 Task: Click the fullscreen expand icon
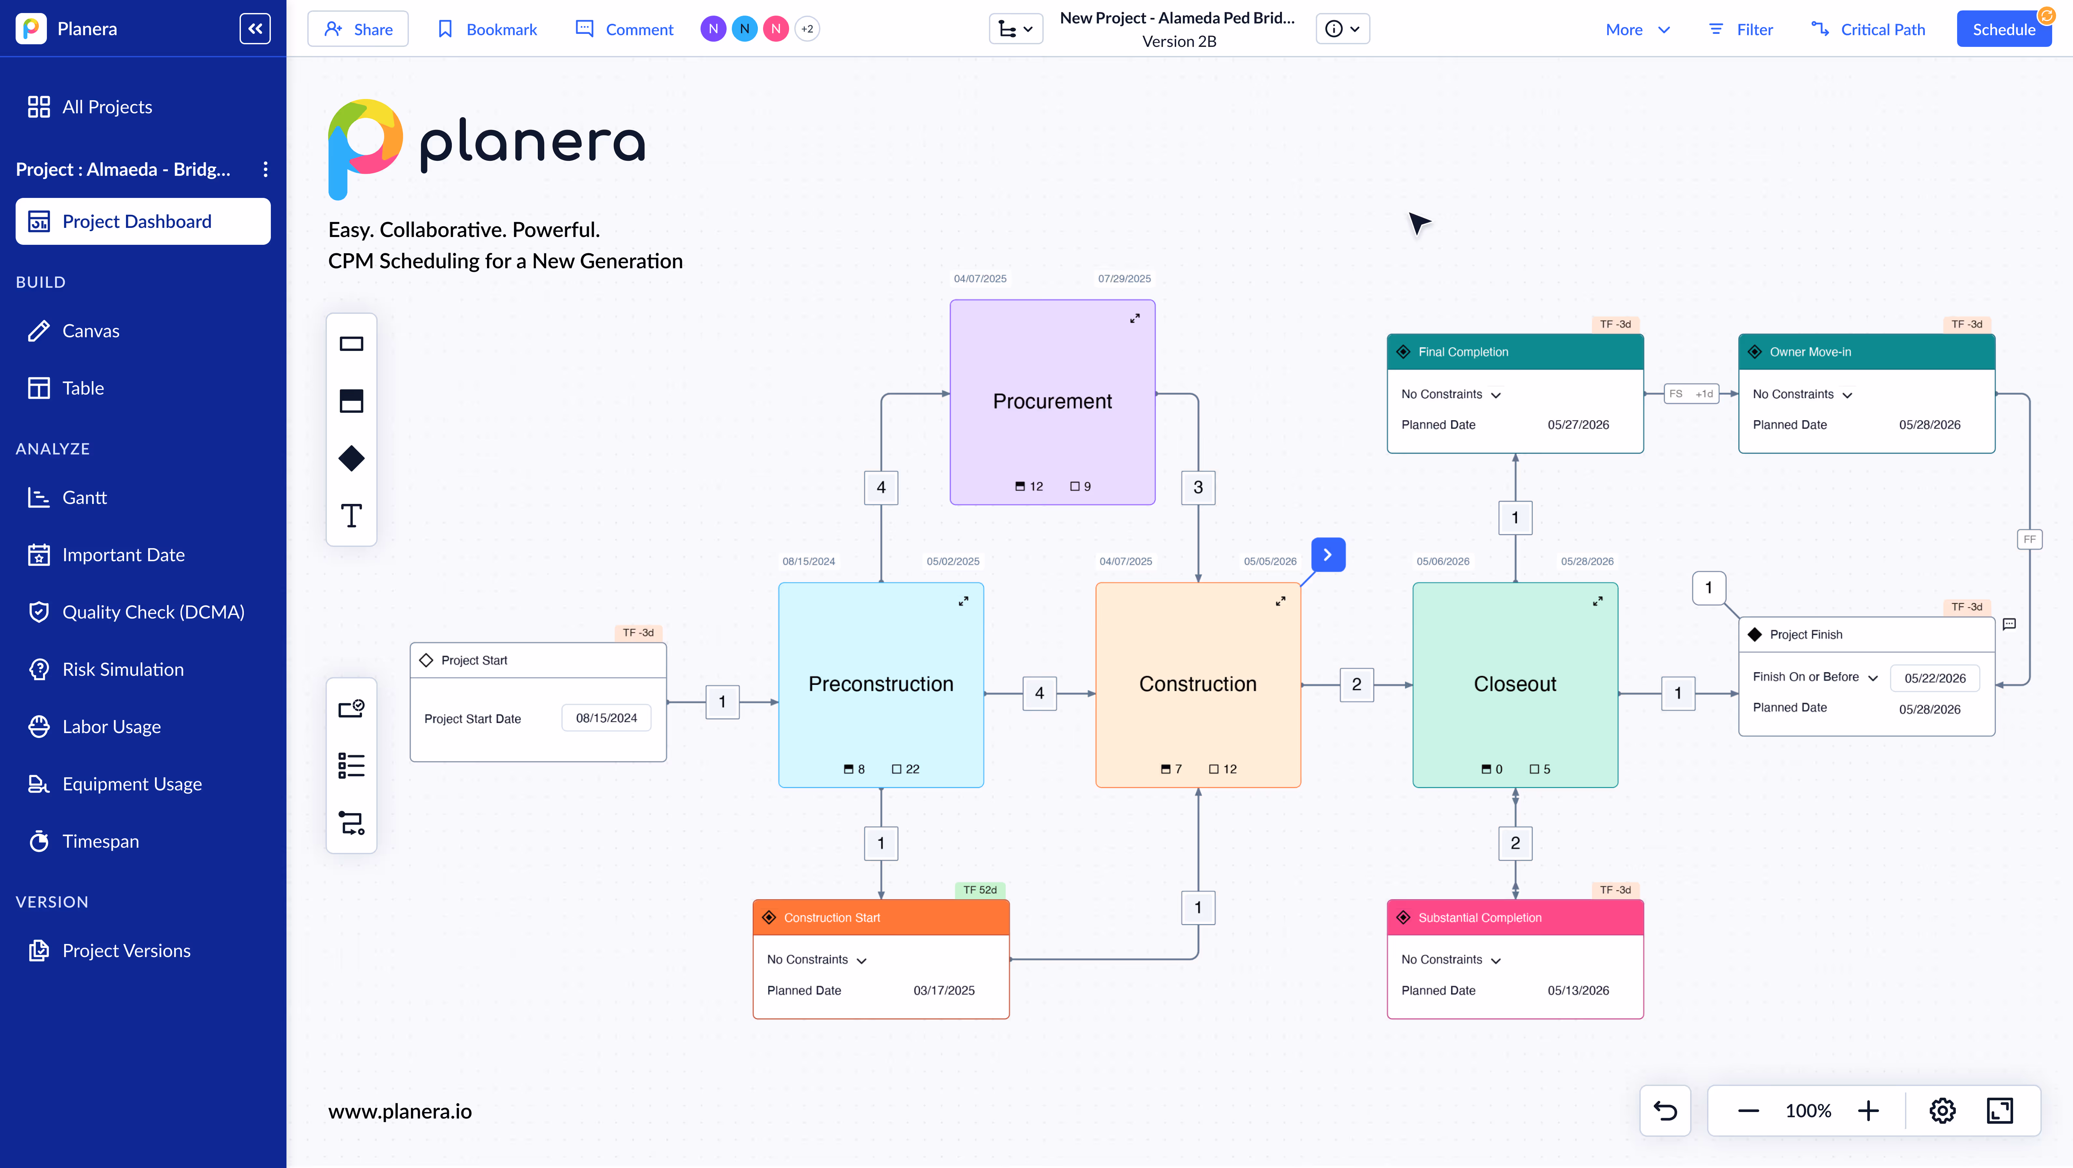point(1999,1111)
